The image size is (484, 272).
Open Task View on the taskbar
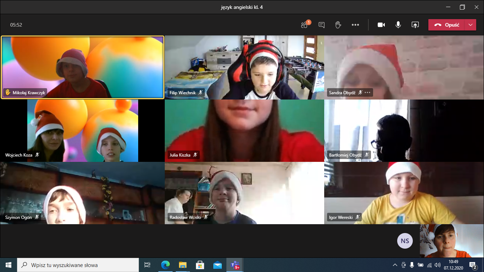point(147,265)
